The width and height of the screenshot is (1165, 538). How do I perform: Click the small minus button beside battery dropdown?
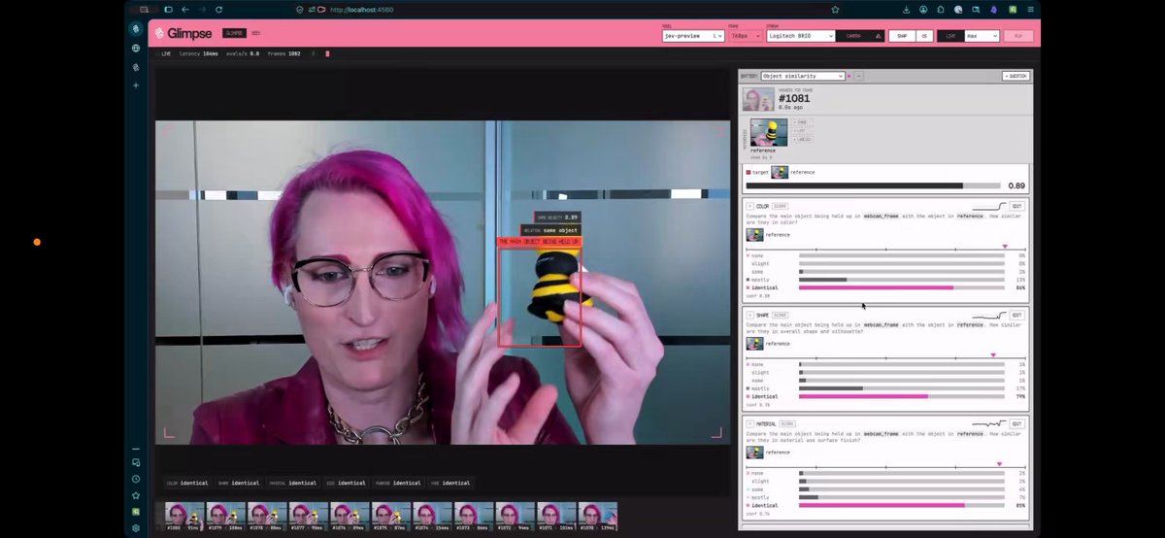[x=859, y=76]
